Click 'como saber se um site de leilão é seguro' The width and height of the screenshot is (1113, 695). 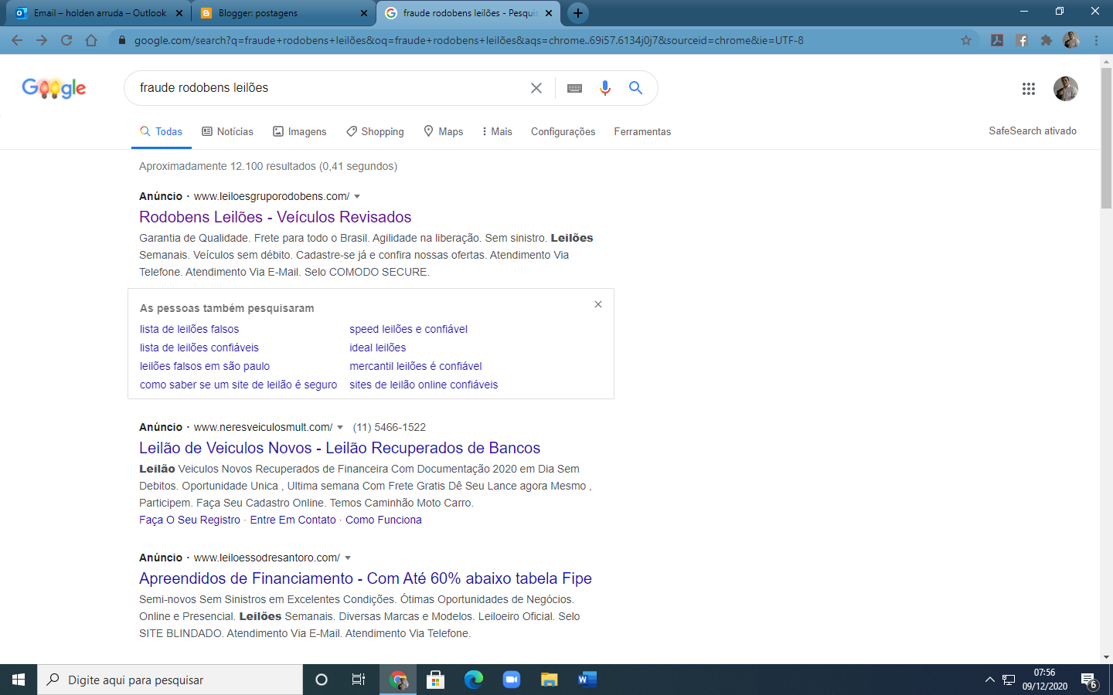238,385
